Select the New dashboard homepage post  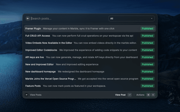point(40,71)
